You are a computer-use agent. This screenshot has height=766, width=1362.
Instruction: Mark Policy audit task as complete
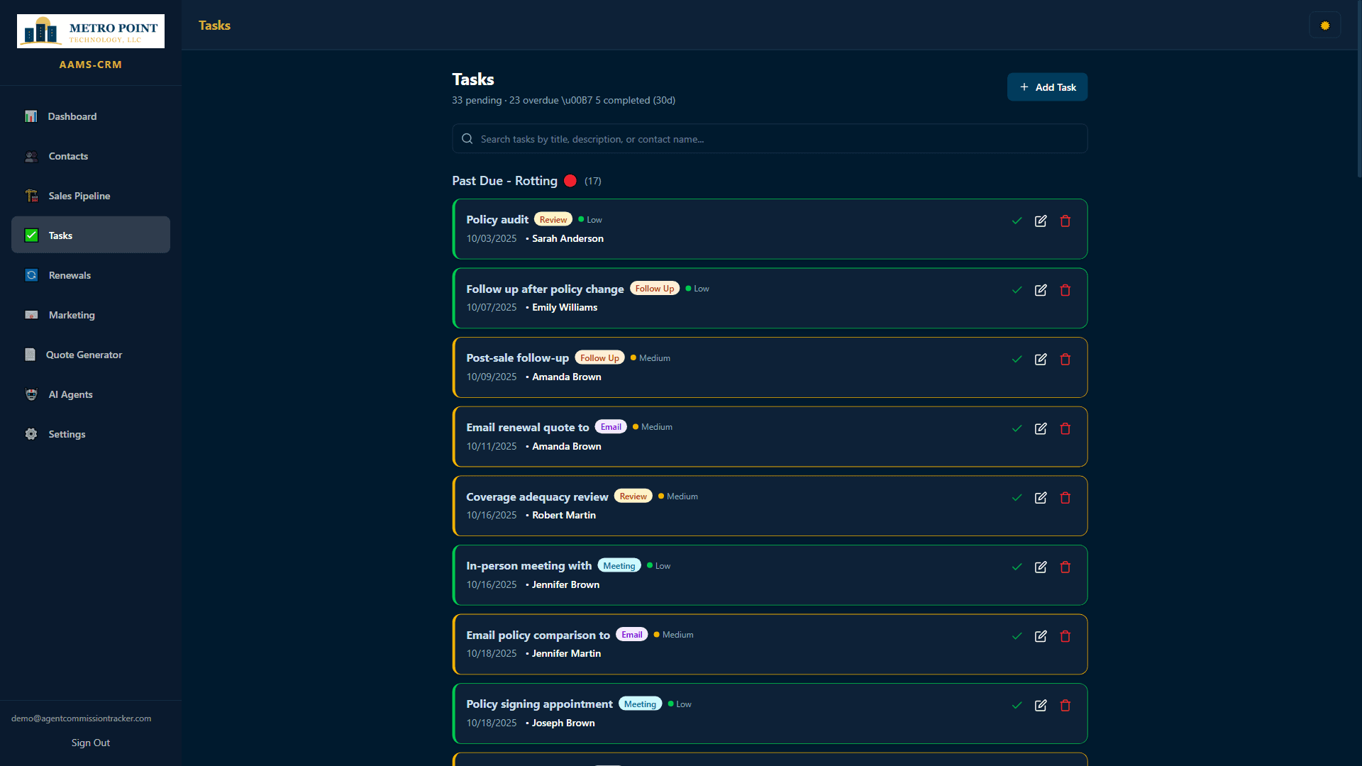1017,221
